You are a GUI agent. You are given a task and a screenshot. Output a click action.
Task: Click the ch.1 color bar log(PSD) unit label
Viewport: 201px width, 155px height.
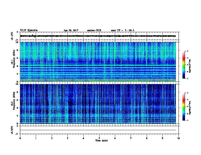pyautogui.click(x=190, y=66)
